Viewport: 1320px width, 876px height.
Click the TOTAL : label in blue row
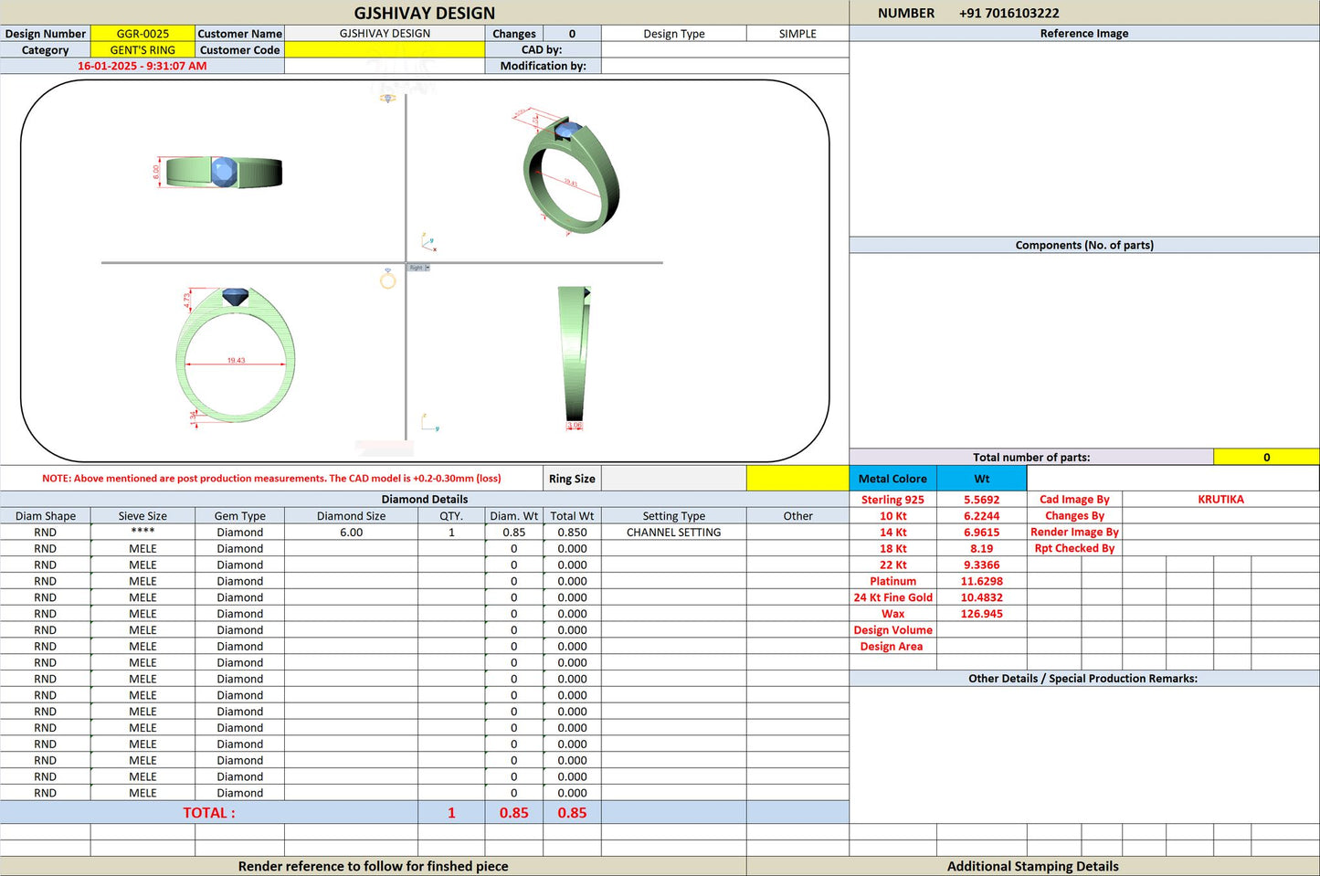tap(209, 813)
